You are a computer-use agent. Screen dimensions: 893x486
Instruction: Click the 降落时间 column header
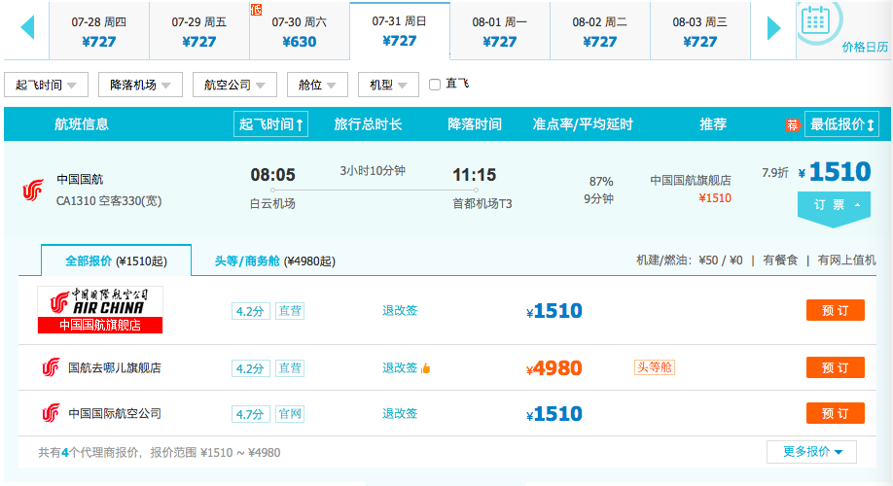click(x=475, y=124)
